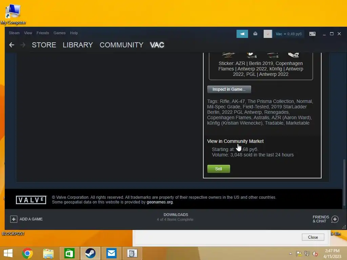Screen dimensions: 347x260
Task: Go to the COMMUNITY tab
Action: click(122, 45)
